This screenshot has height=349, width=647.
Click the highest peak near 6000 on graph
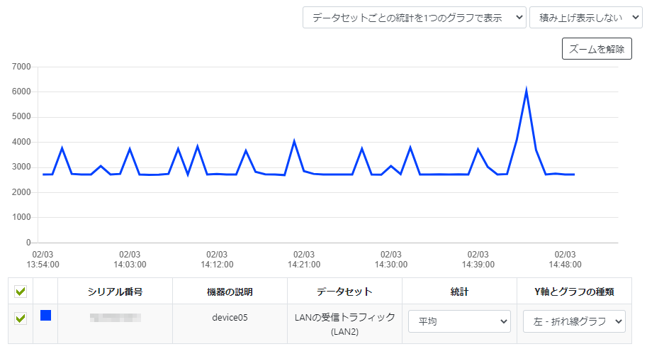(x=526, y=90)
